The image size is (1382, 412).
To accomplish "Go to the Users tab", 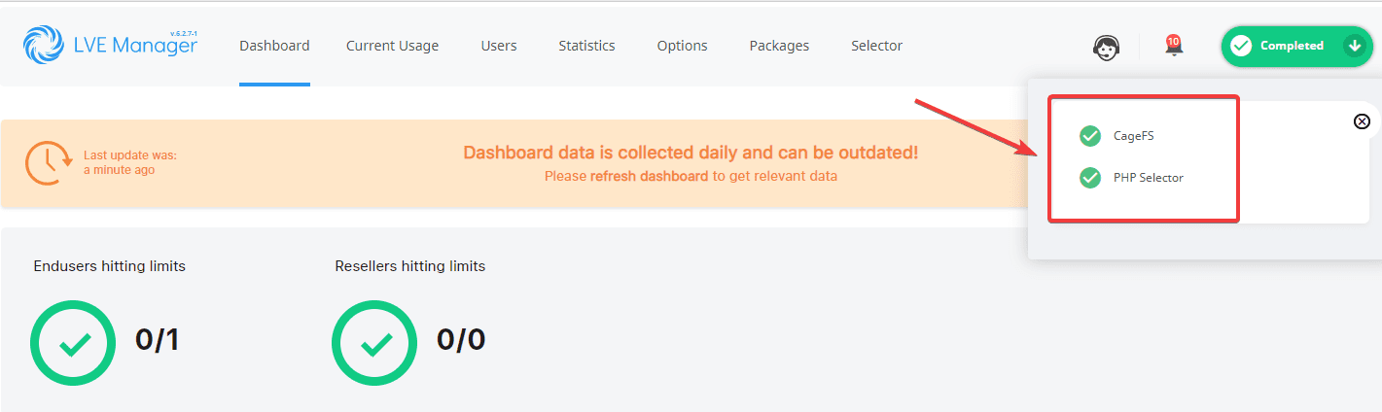I will pyautogui.click(x=499, y=46).
